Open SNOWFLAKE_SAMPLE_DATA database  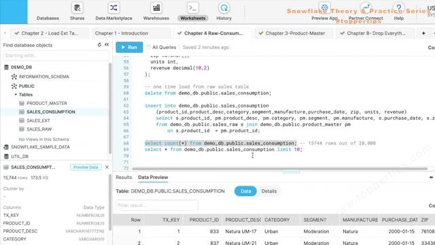(x=40, y=147)
